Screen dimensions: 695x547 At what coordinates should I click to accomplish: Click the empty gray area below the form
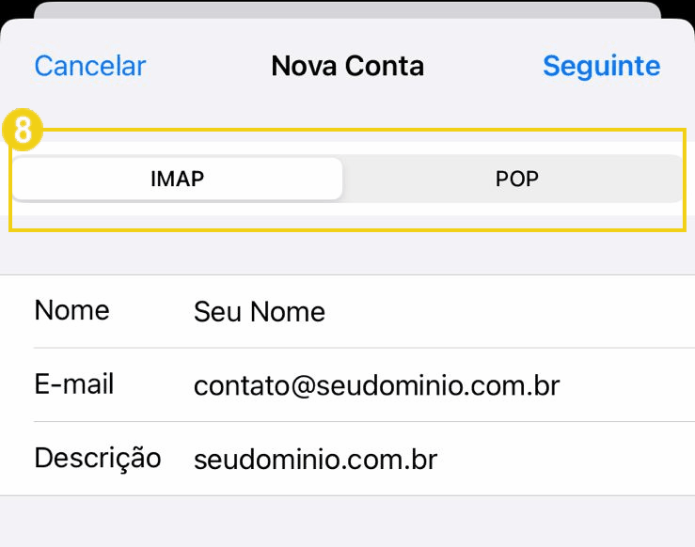pos(347,522)
